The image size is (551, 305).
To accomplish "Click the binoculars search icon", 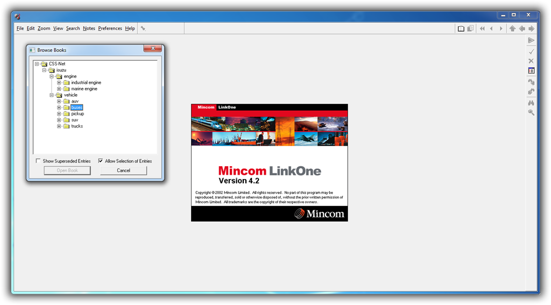I will coord(531,103).
